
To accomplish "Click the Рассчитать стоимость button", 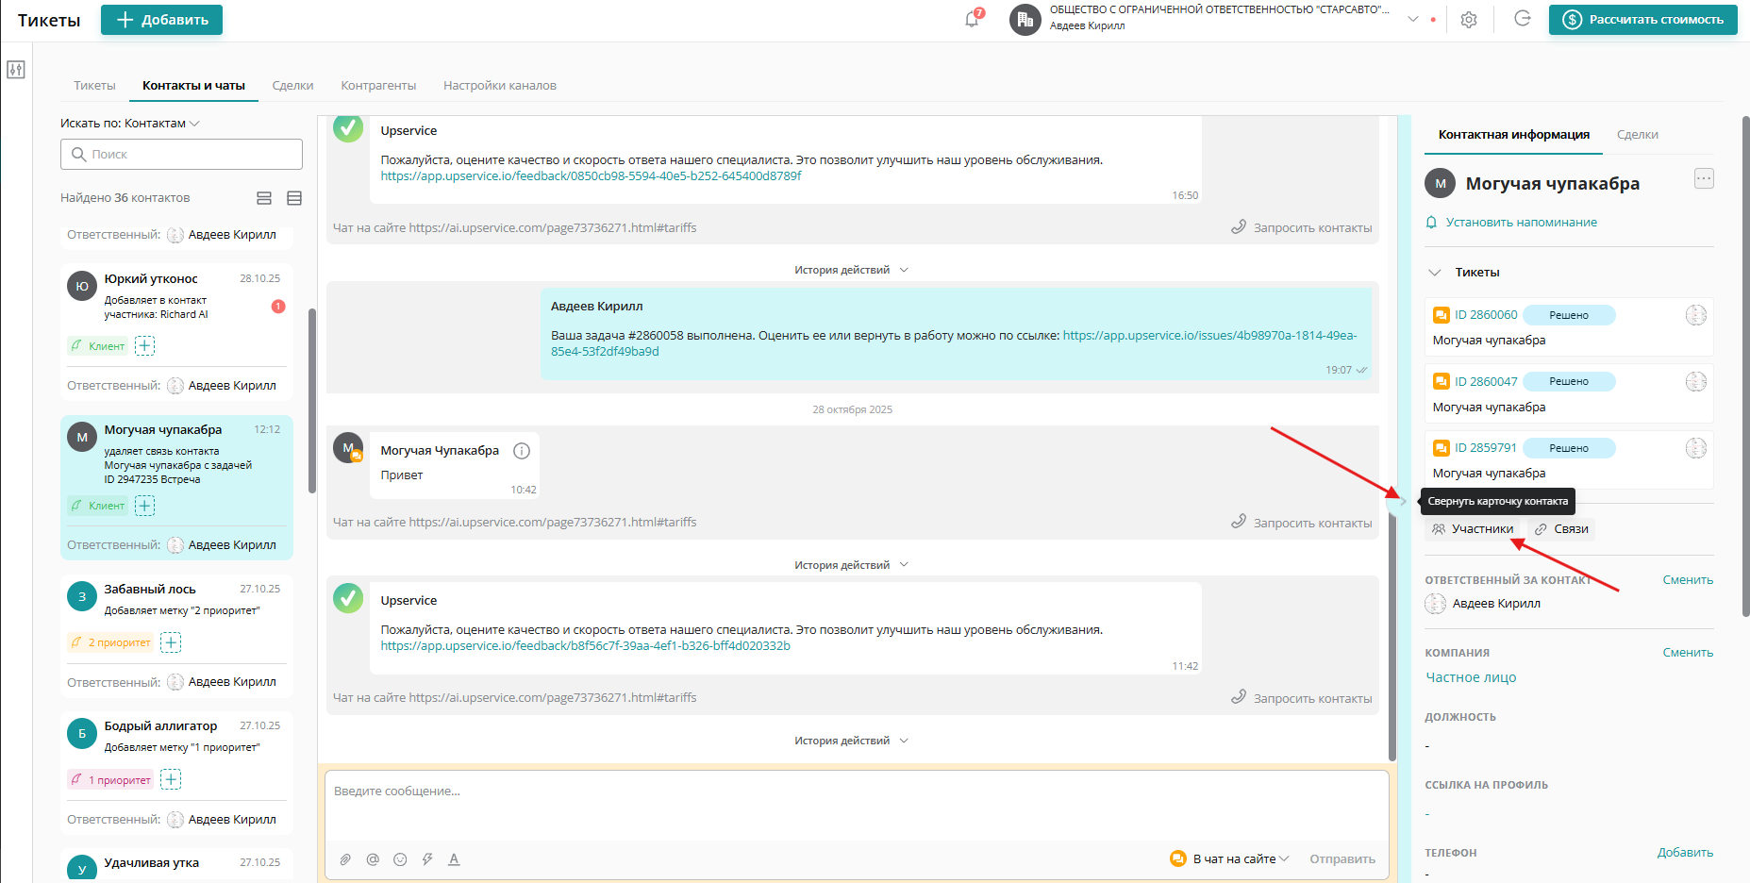I will [x=1642, y=19].
